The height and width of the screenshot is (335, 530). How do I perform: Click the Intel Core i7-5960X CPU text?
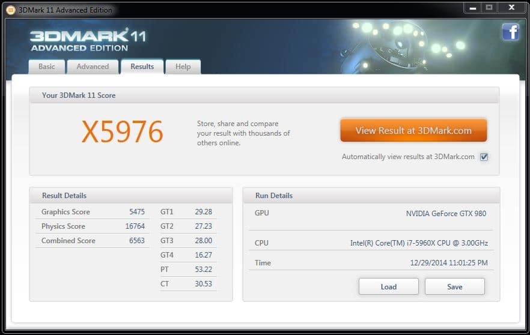[x=419, y=243]
